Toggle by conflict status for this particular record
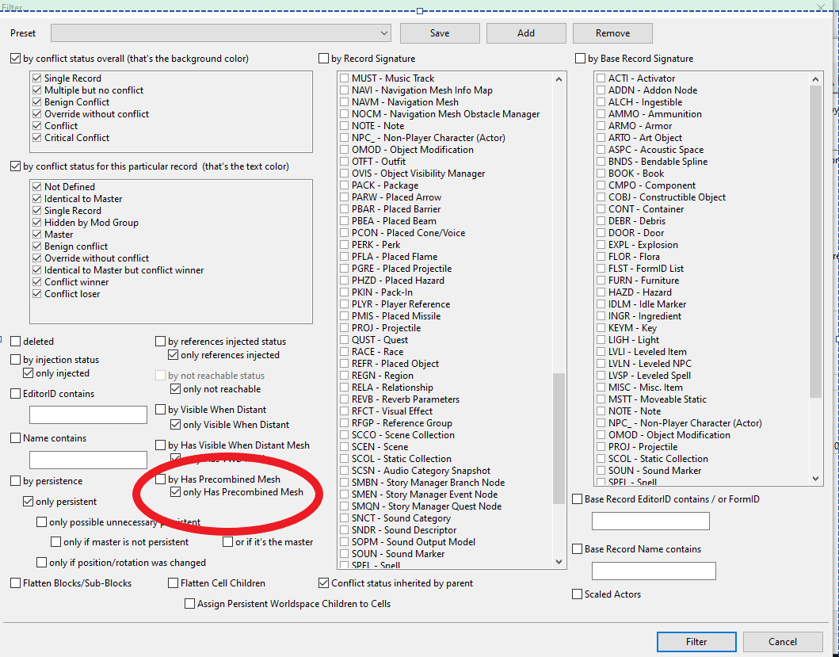The height and width of the screenshot is (657, 839). coord(16,166)
